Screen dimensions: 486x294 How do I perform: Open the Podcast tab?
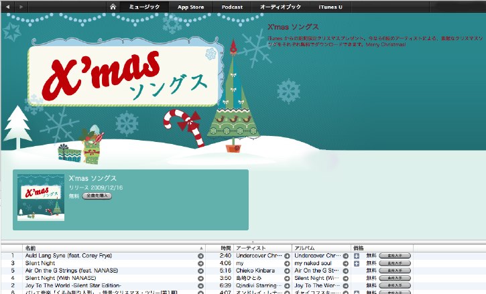pyautogui.click(x=232, y=7)
